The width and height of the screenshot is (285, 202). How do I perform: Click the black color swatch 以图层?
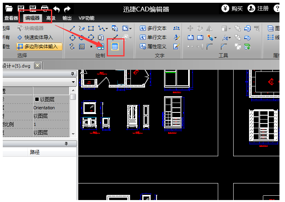[x=37, y=99]
